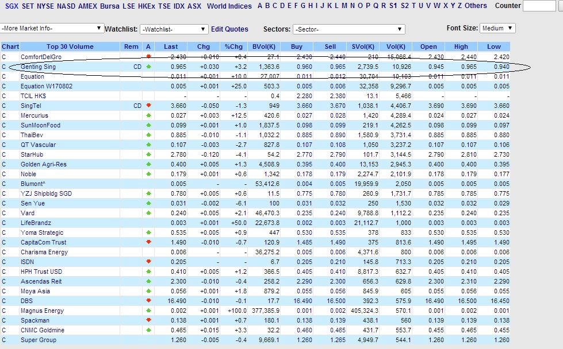Sort by the Last column header
Screen dimensions: 563x349
click(x=171, y=46)
